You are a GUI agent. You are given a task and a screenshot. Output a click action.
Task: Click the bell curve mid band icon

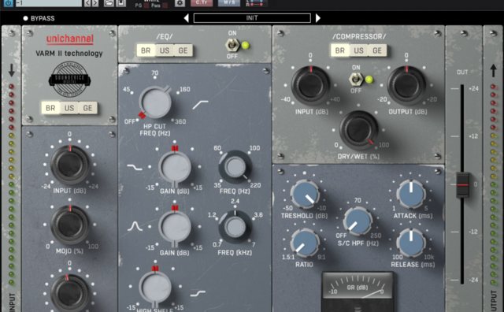click(x=135, y=226)
